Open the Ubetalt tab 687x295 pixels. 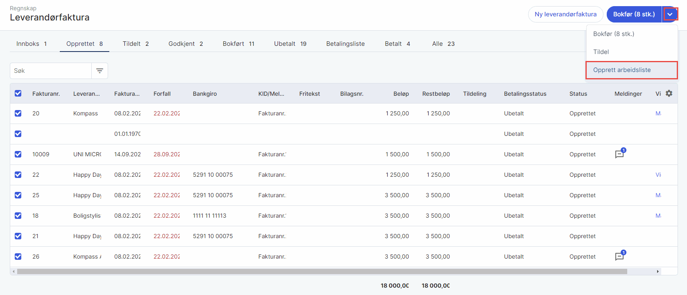point(290,44)
